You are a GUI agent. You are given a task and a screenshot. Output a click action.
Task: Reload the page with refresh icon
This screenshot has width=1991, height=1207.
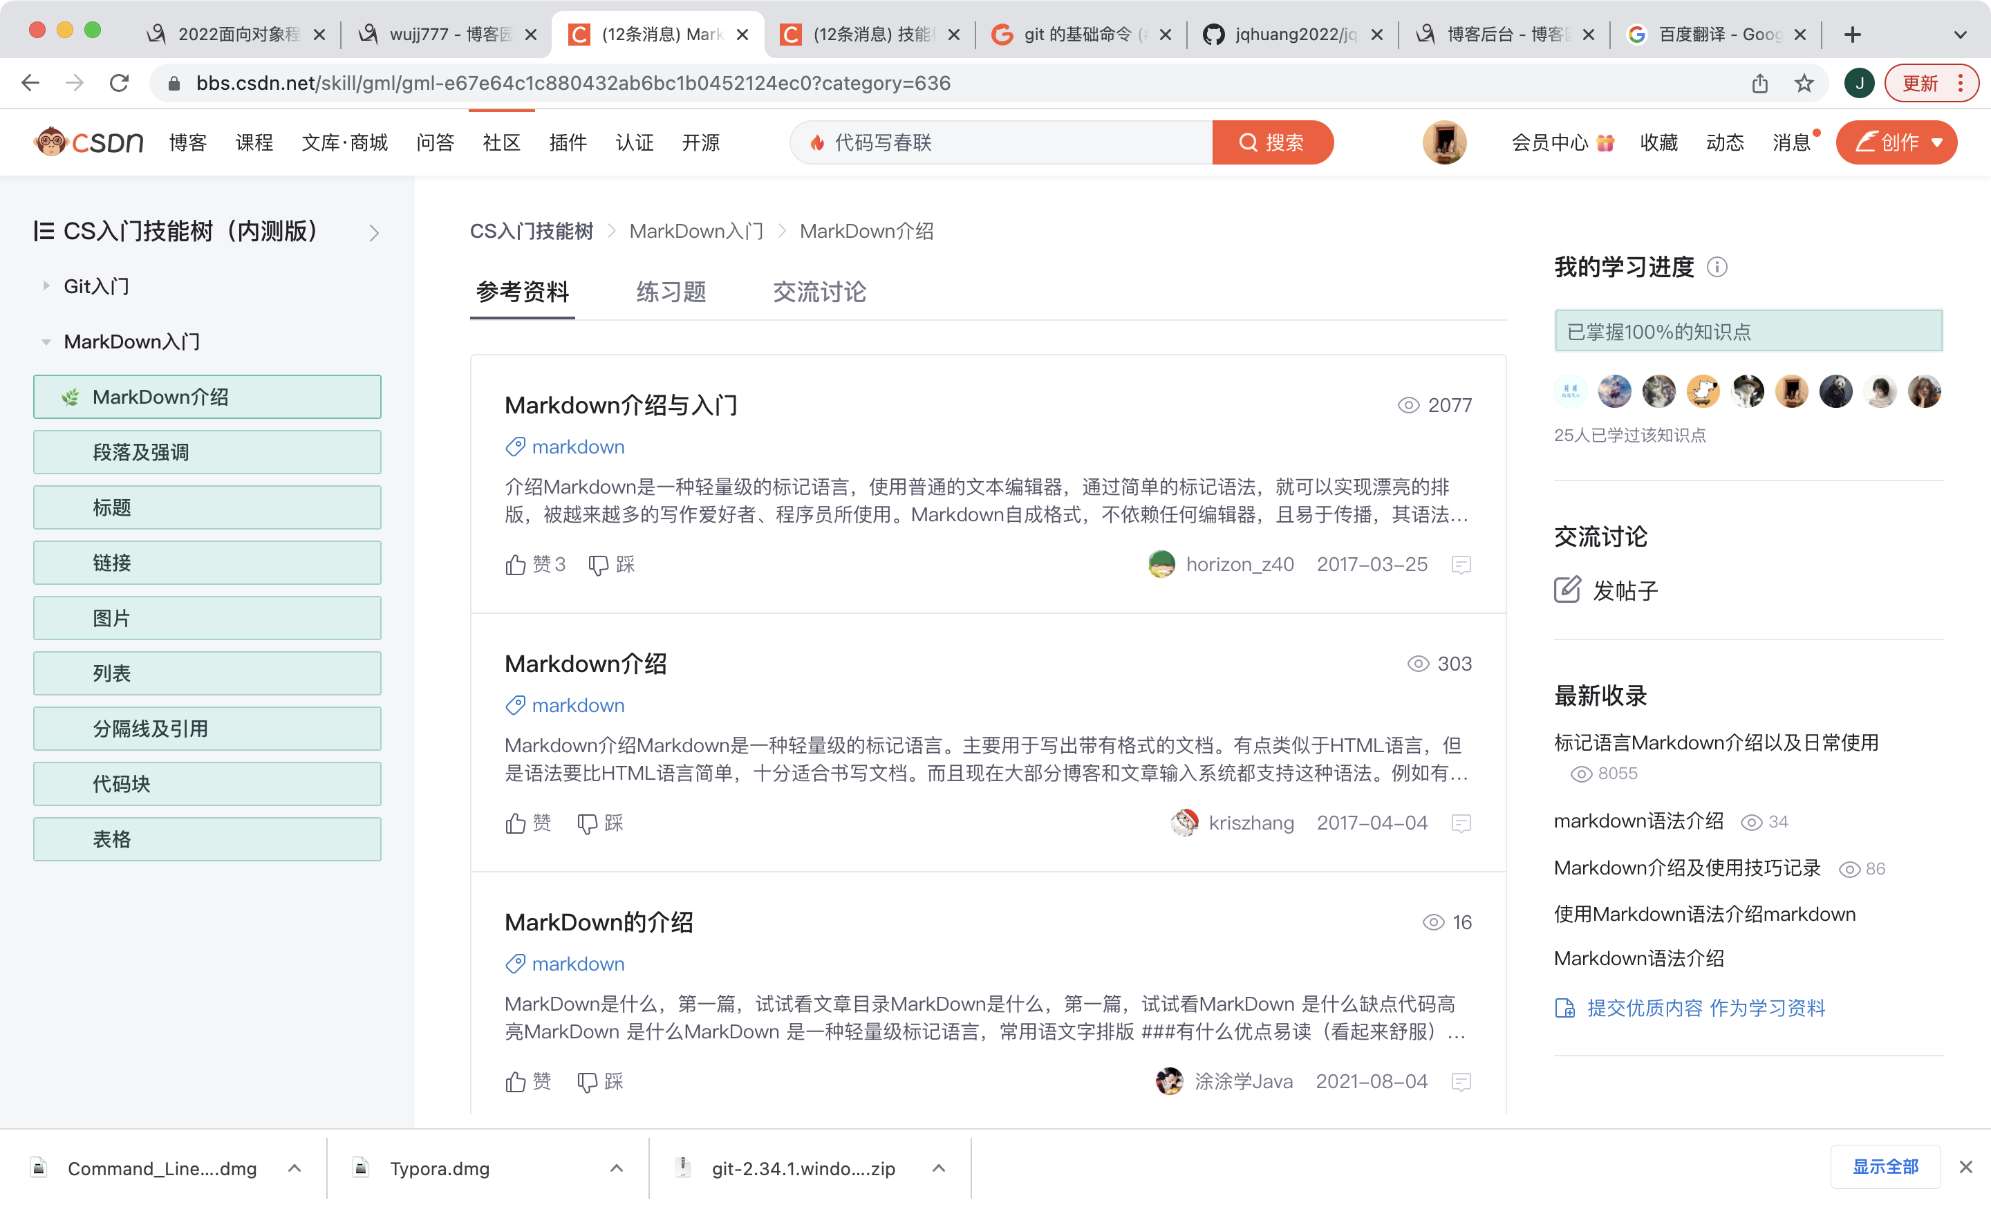click(x=120, y=83)
